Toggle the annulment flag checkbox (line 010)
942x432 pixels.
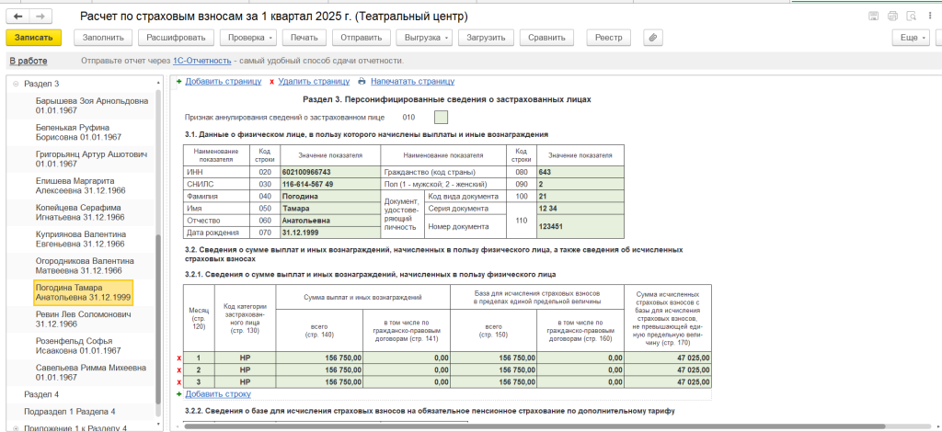pyautogui.click(x=441, y=118)
